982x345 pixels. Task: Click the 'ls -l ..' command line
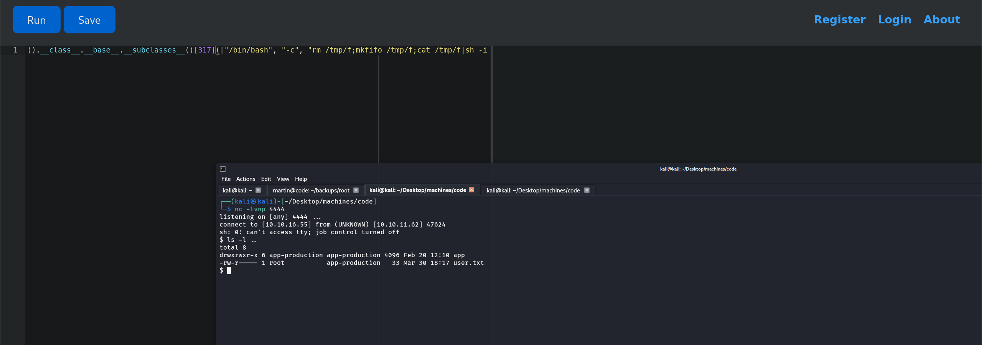pos(238,240)
